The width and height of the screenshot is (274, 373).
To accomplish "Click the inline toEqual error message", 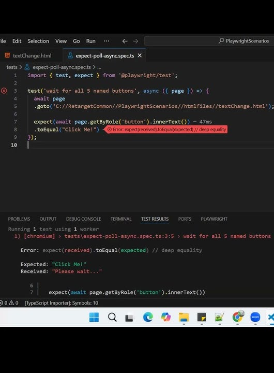I will pos(166,130).
